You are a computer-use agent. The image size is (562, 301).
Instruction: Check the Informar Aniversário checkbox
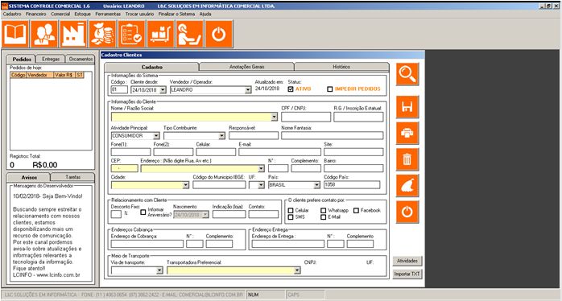(143, 212)
